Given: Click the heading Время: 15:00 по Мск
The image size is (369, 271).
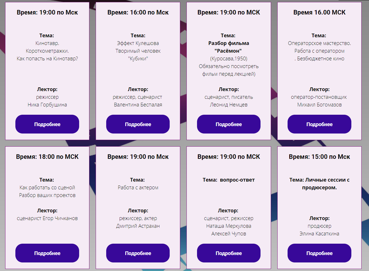Looking at the screenshot, I should [319, 157].
